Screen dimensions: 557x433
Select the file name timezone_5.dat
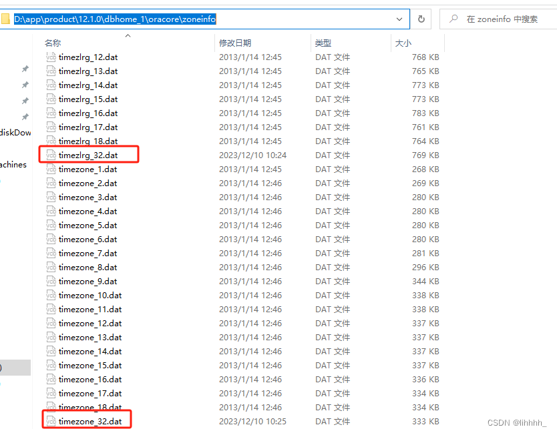point(87,226)
